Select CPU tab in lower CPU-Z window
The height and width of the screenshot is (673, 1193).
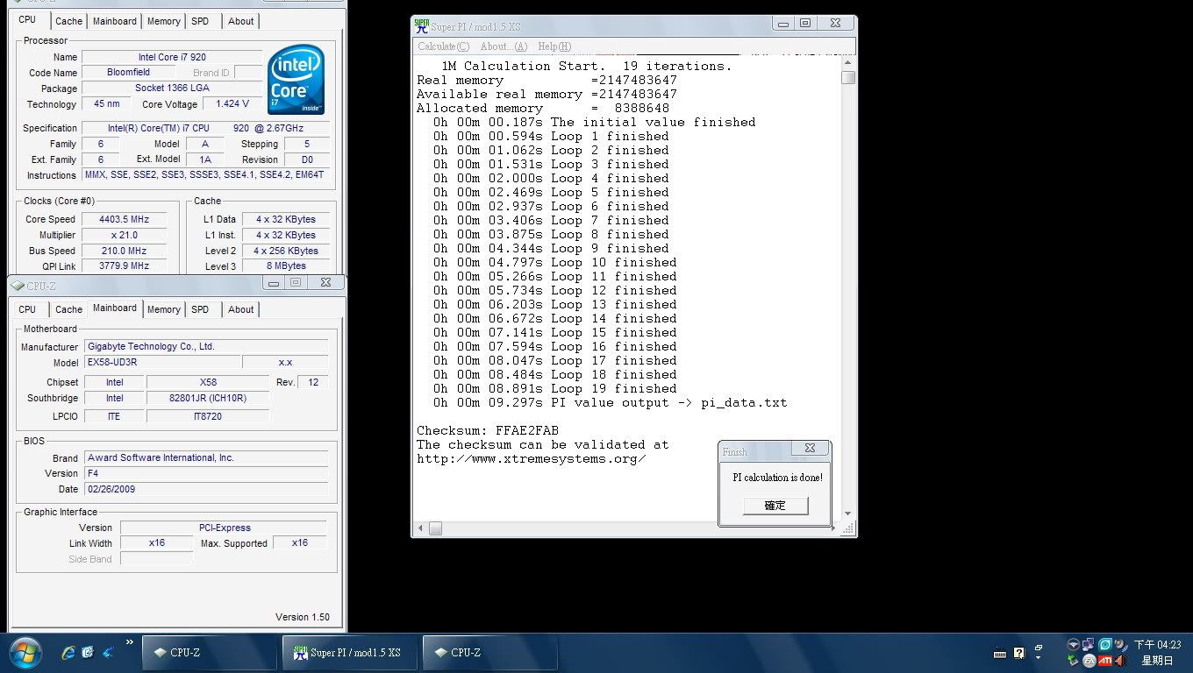pos(27,309)
